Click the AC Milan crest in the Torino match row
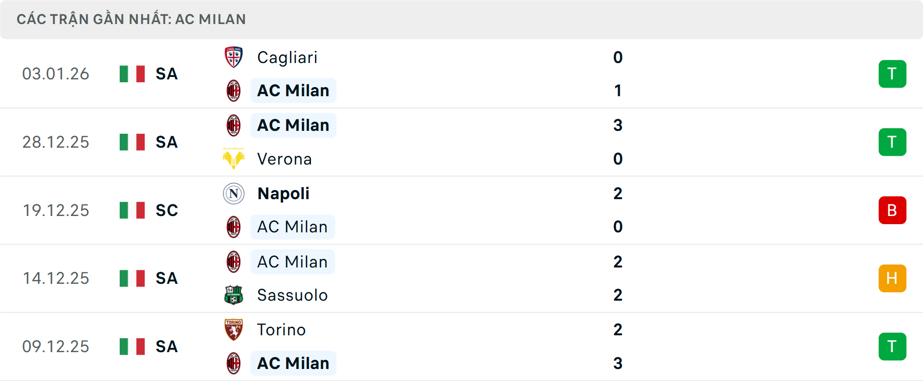 coord(234,363)
